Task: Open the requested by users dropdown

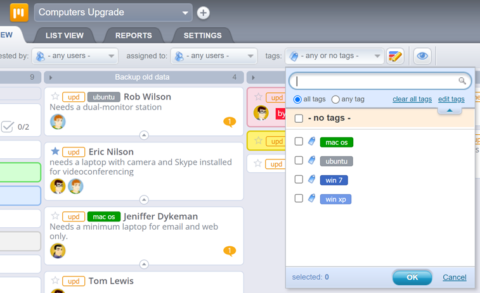Action: coord(75,56)
